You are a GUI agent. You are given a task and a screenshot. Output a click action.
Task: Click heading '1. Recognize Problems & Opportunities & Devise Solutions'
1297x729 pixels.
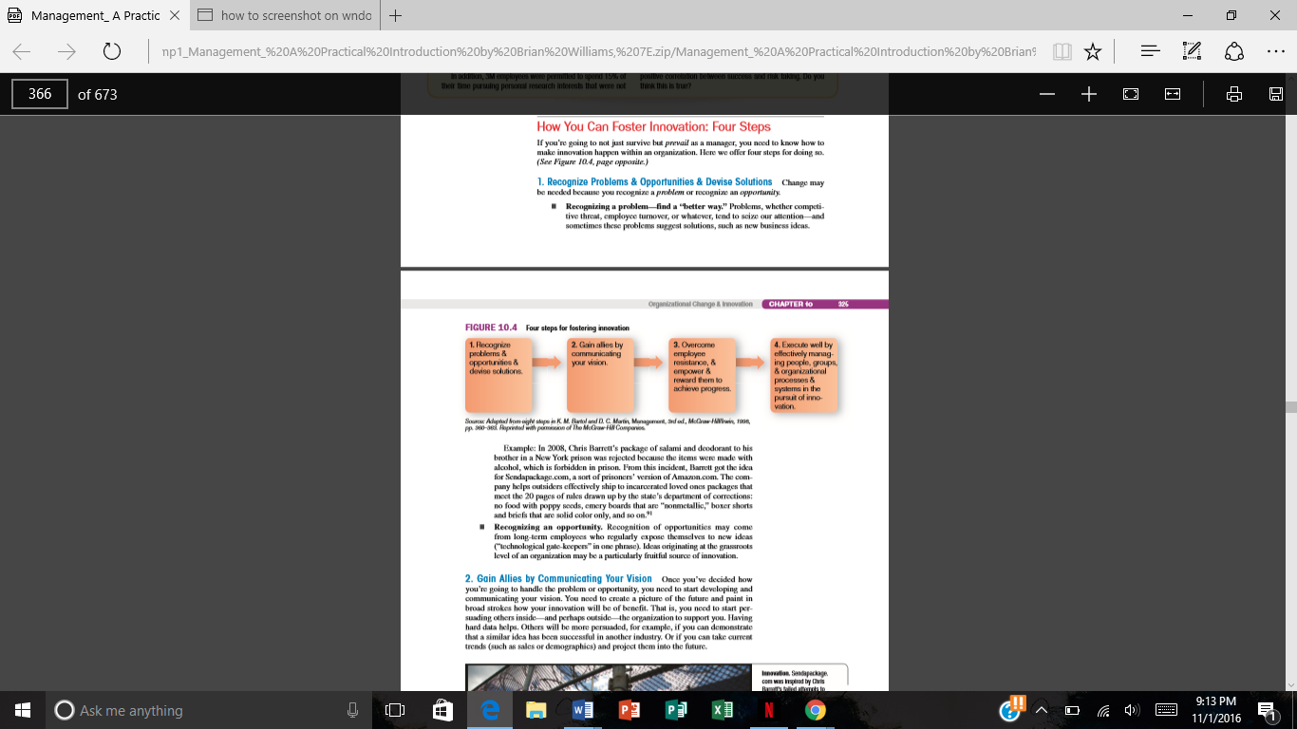[x=654, y=181]
